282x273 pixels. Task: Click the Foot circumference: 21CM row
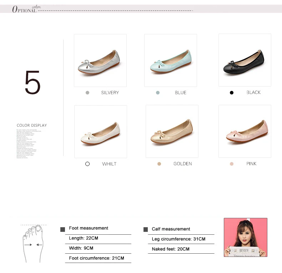(98, 258)
